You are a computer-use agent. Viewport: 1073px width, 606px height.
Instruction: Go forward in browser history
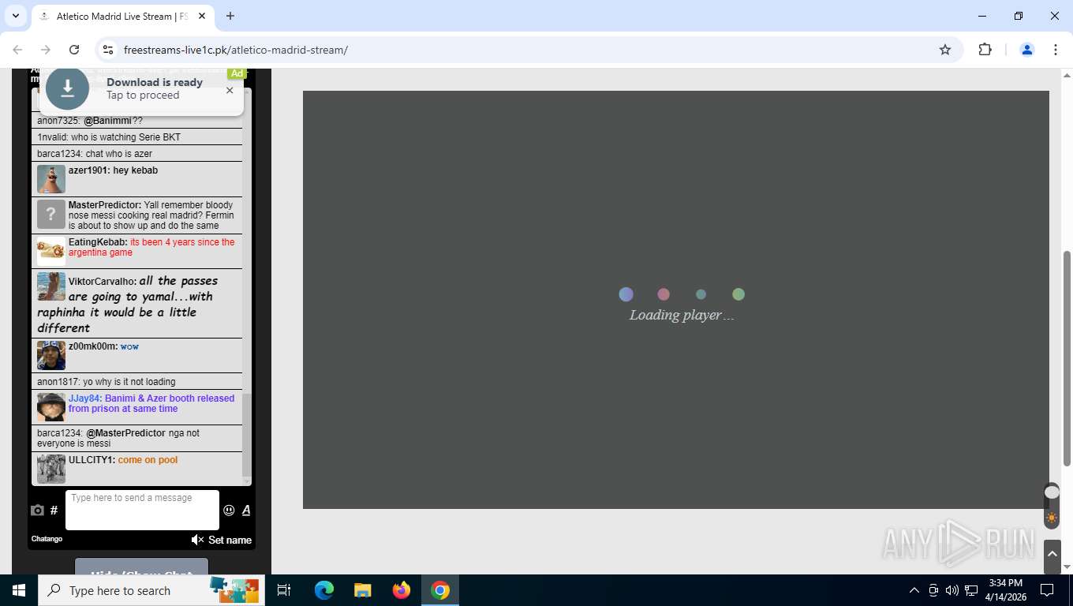coord(46,50)
